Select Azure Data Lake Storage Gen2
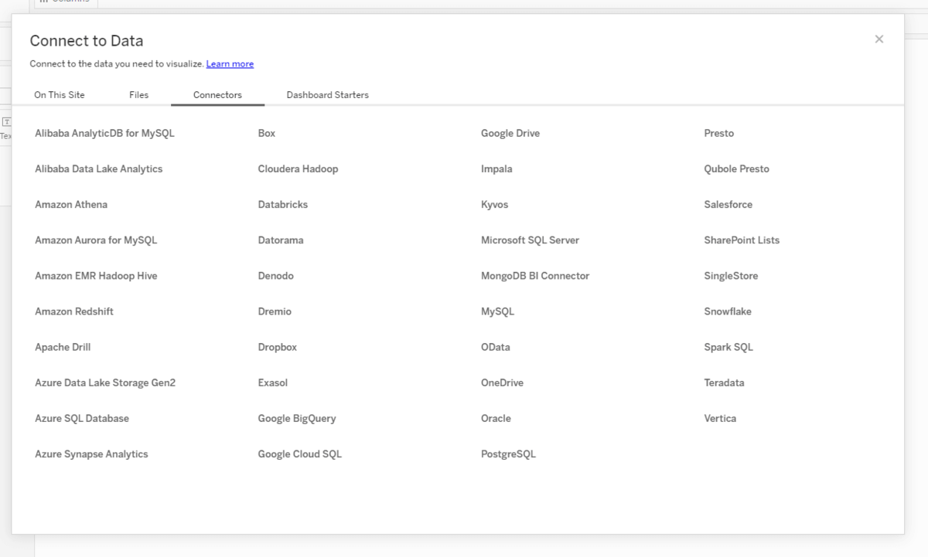This screenshot has width=928, height=557. (105, 382)
